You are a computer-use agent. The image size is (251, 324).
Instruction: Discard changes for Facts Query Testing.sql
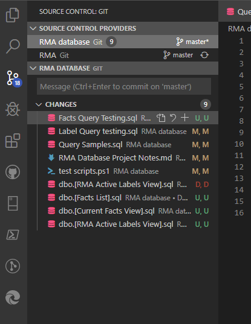[x=173, y=118]
